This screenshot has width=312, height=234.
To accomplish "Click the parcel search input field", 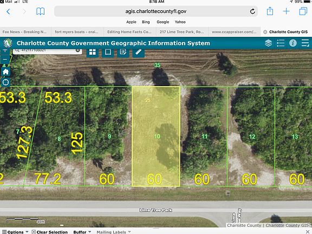I will click(47, 51).
